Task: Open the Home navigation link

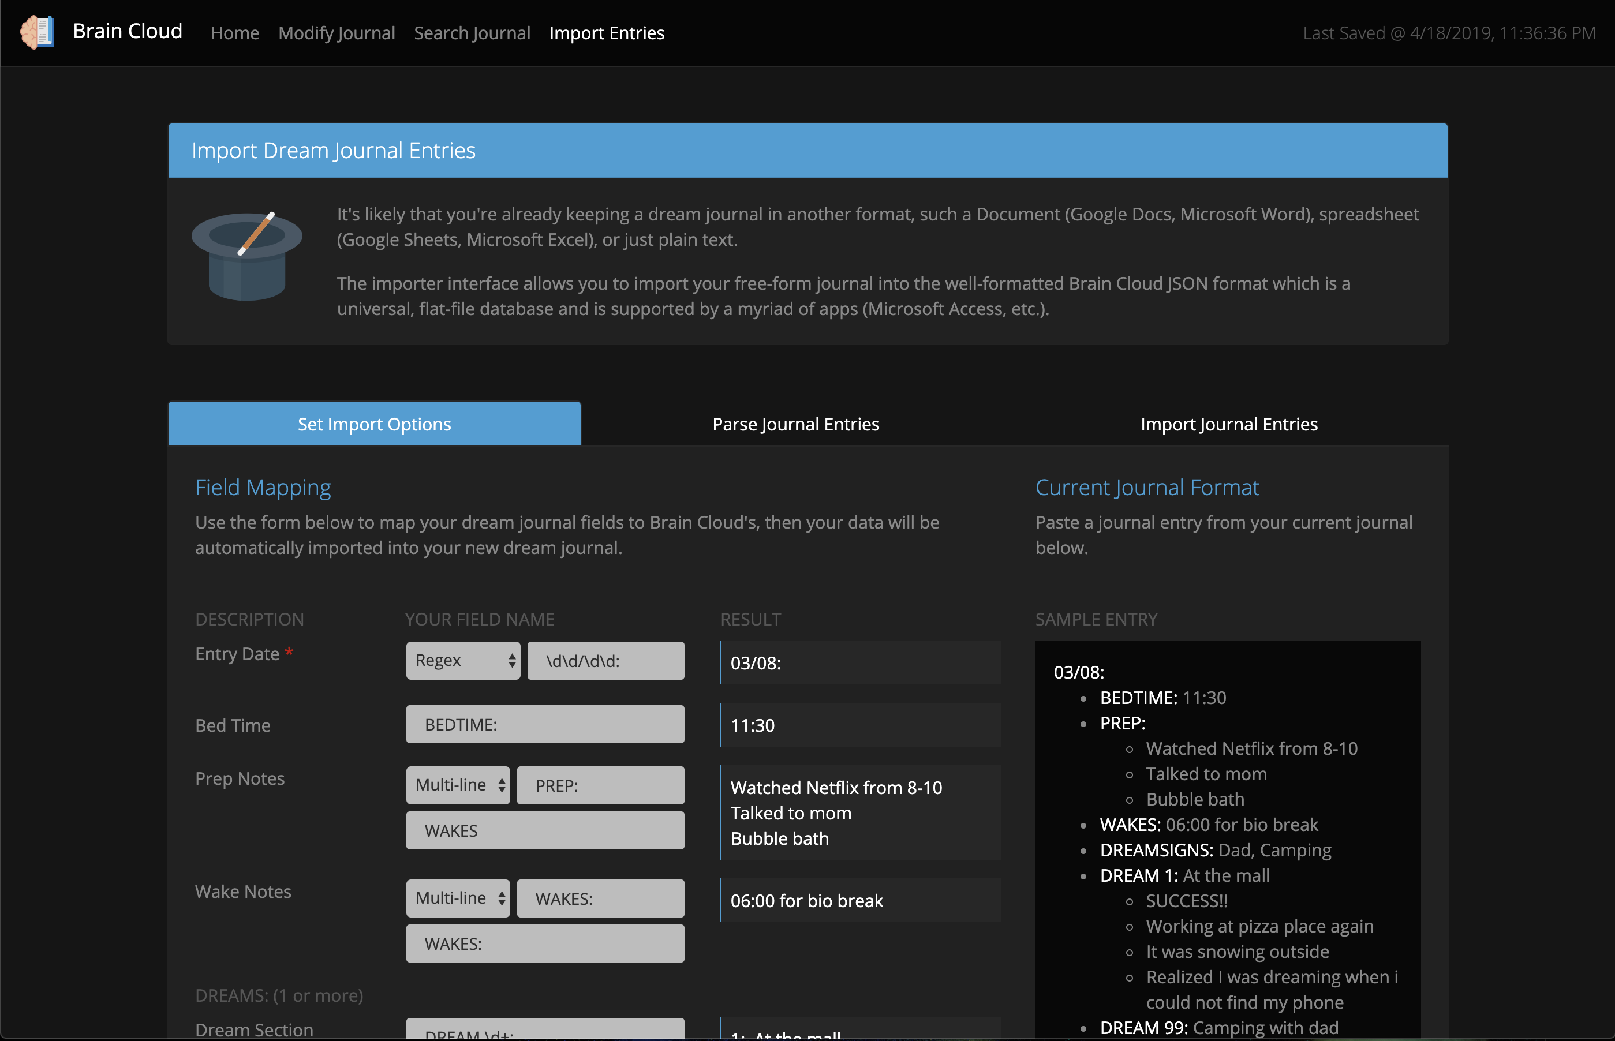Action: 234,33
